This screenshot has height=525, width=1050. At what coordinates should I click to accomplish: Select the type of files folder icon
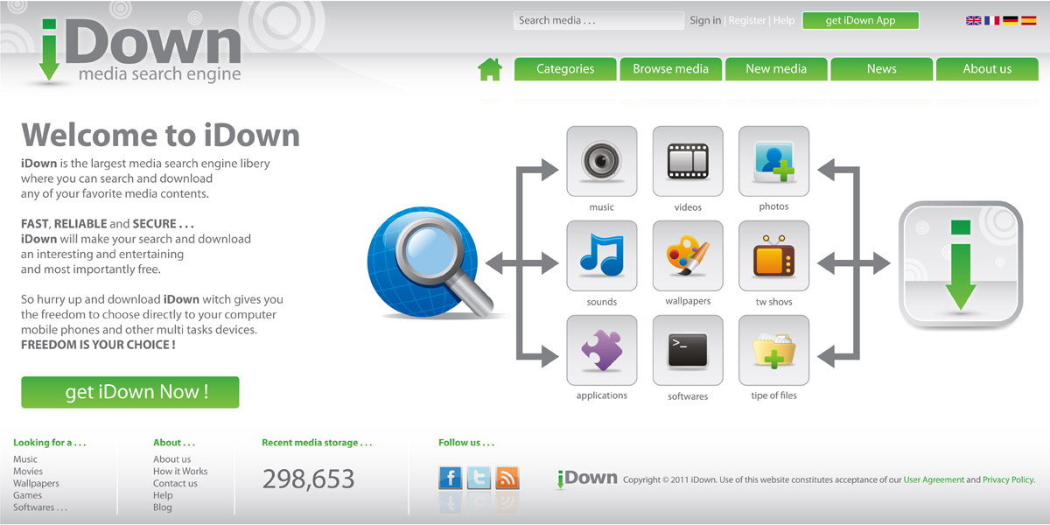click(774, 350)
